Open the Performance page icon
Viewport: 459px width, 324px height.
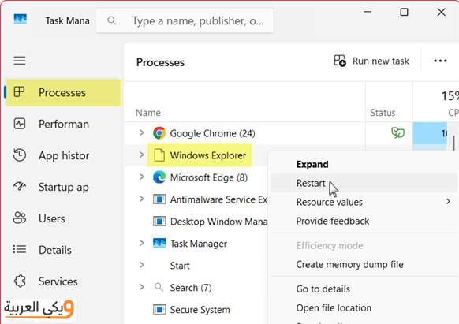20,124
